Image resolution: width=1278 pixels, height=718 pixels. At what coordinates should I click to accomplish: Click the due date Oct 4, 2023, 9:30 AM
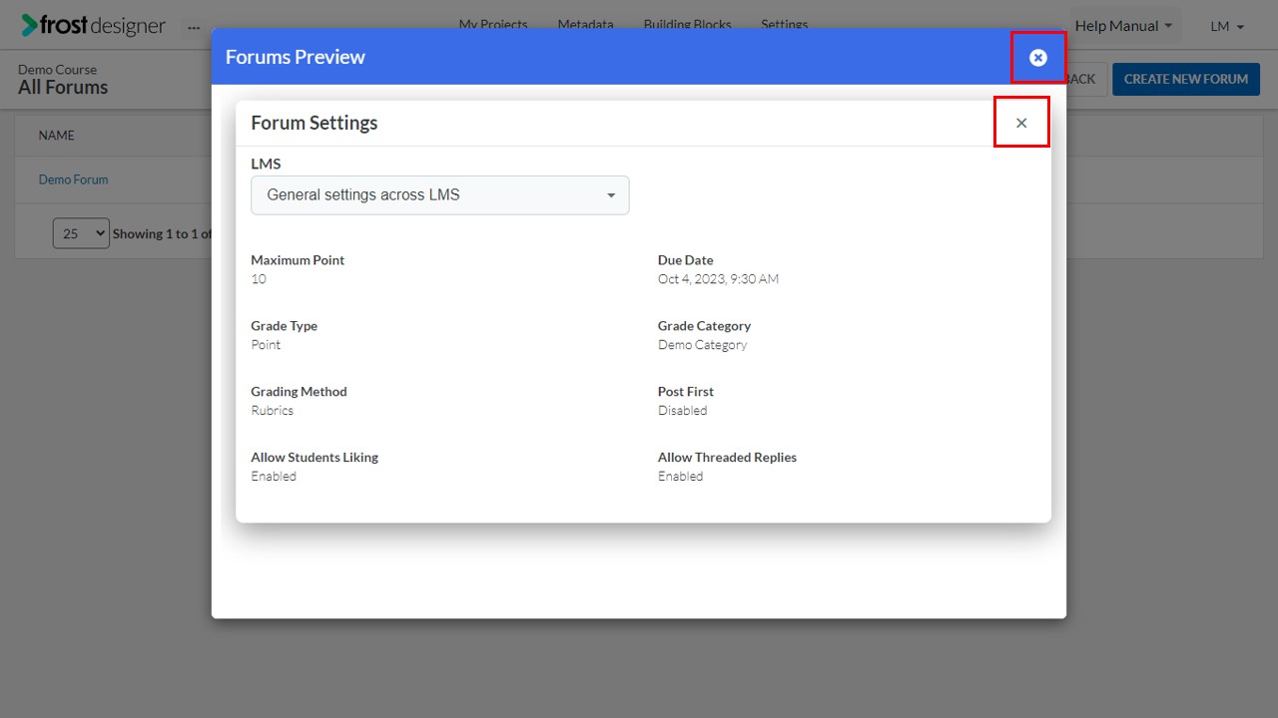[x=718, y=279]
